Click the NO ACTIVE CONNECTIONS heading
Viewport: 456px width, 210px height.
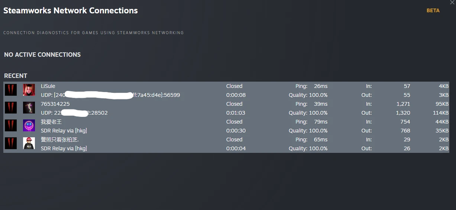[42, 55]
